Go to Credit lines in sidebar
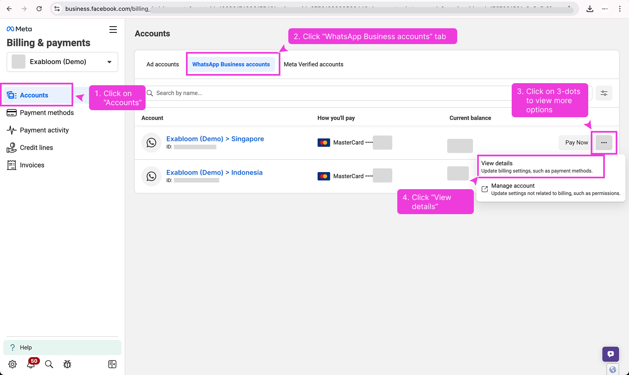The image size is (629, 375). point(36,148)
